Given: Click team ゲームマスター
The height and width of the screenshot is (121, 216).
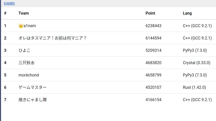Looking at the screenshot, I should [x=33, y=87].
